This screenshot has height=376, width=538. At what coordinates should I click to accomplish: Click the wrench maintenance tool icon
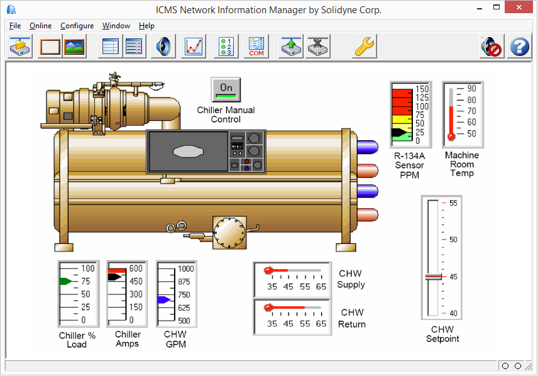(x=363, y=46)
